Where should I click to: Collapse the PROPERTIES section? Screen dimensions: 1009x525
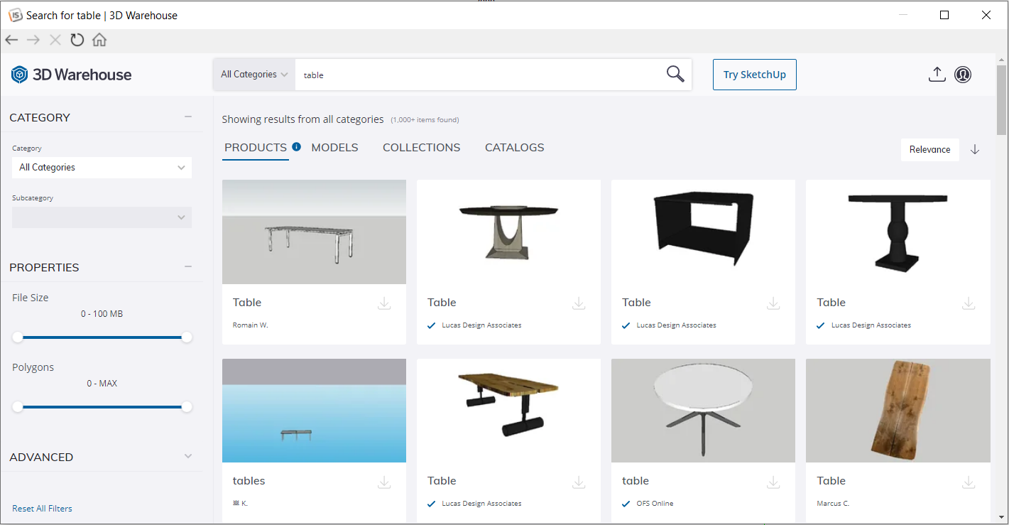[188, 266]
